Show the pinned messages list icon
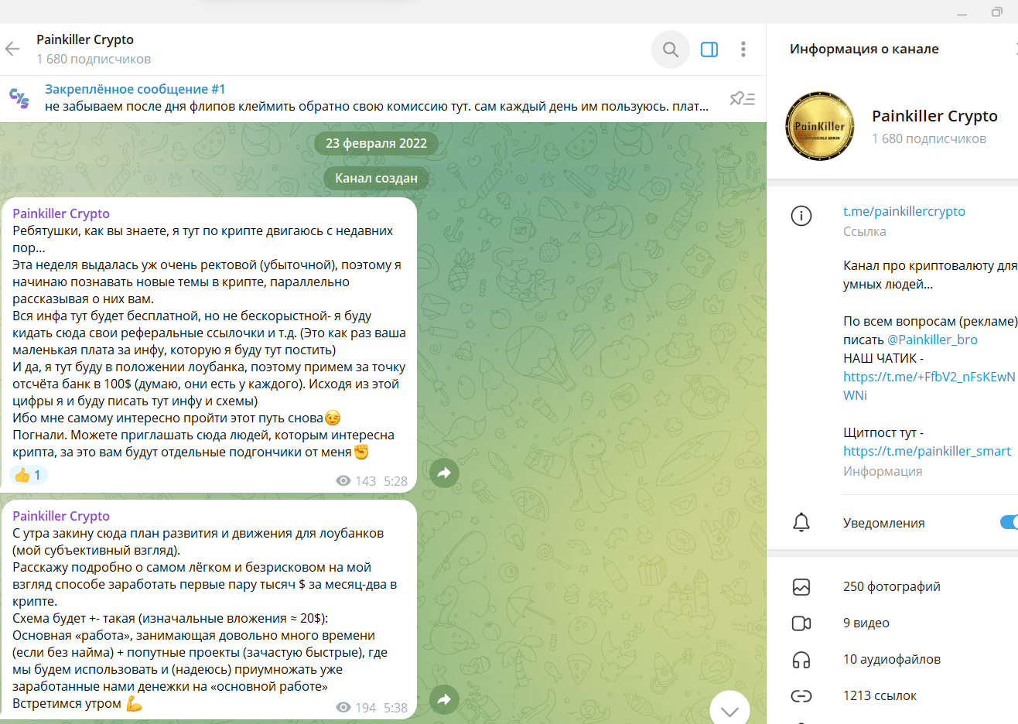1018x724 pixels. tap(743, 98)
